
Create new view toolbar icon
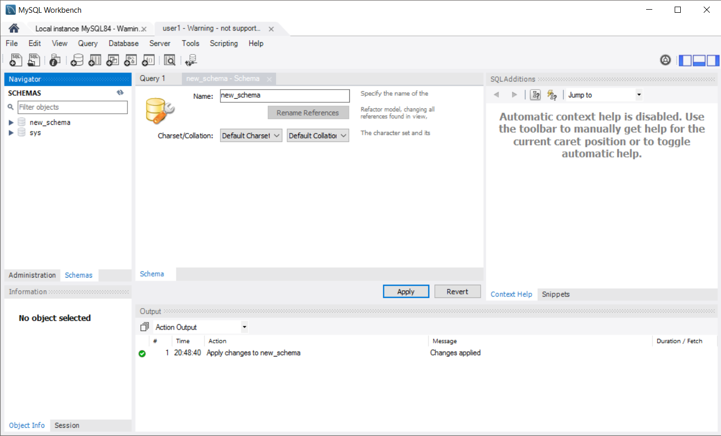[x=113, y=60]
